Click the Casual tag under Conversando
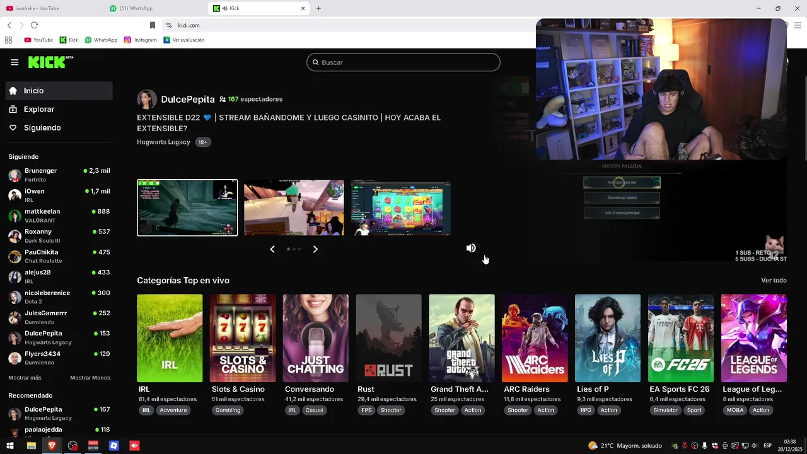 coord(314,410)
